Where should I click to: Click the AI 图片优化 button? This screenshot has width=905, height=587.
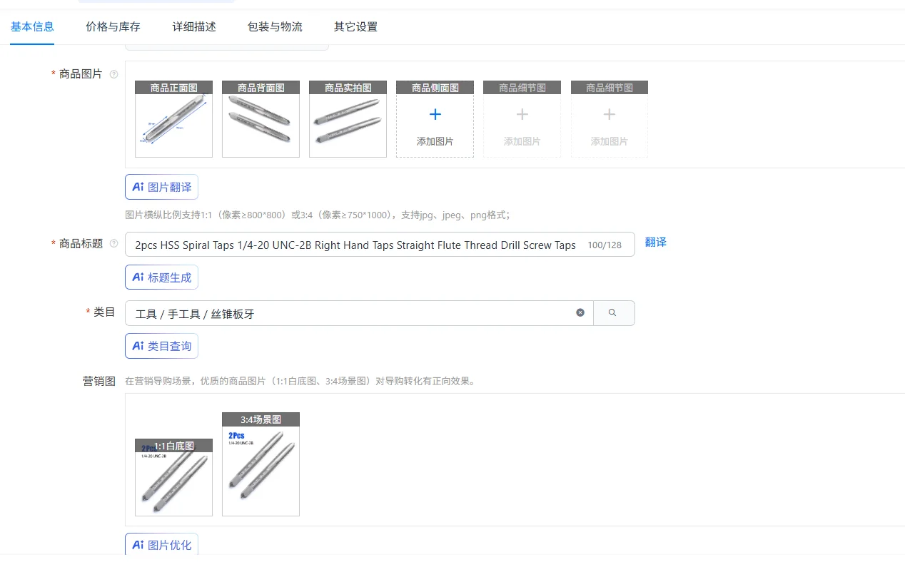coord(161,544)
